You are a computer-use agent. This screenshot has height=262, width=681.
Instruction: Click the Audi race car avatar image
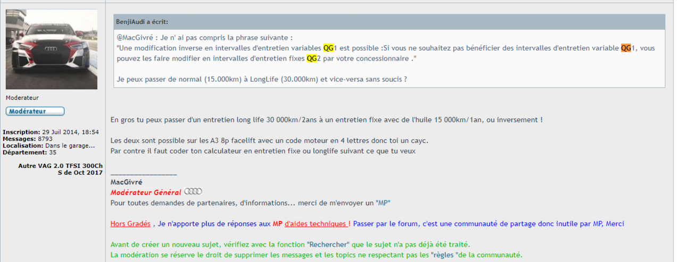tap(52, 49)
